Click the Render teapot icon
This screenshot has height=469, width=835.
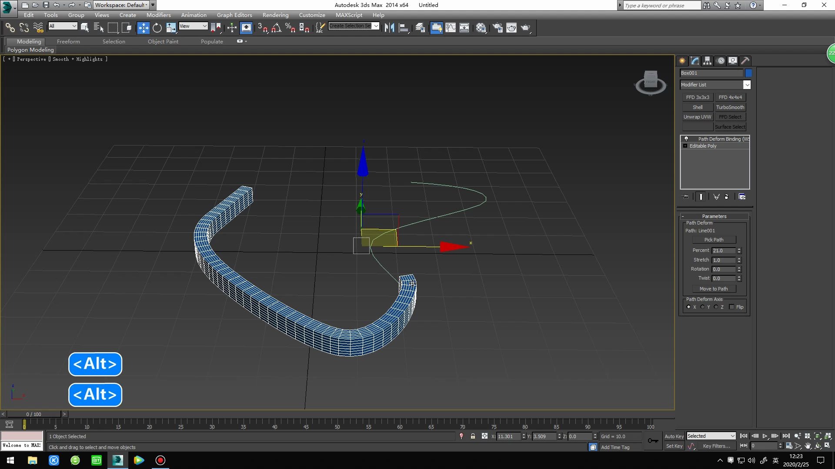tap(525, 28)
